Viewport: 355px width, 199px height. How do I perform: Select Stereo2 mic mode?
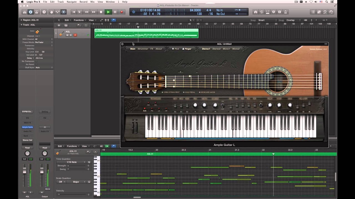click(216, 49)
